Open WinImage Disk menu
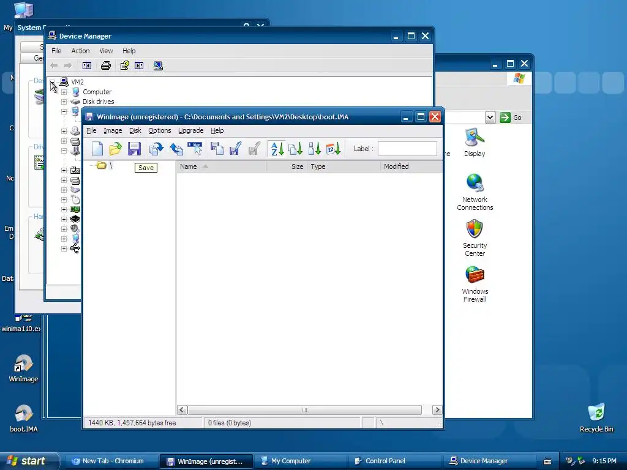Screen dimensions: 627x470 pyautogui.click(x=135, y=130)
